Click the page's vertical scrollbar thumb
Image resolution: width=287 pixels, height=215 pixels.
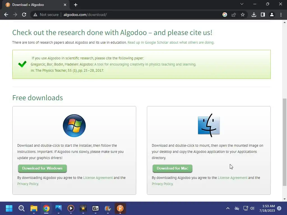coord(284,142)
